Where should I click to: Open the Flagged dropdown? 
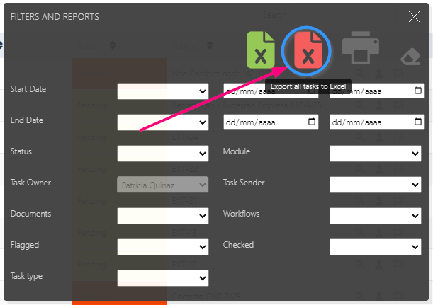pyautogui.click(x=163, y=247)
